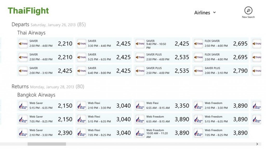266x149 pixels.
Task: Select SAVER 6:40 PM - 8:00 PM flight
Action: point(104,71)
